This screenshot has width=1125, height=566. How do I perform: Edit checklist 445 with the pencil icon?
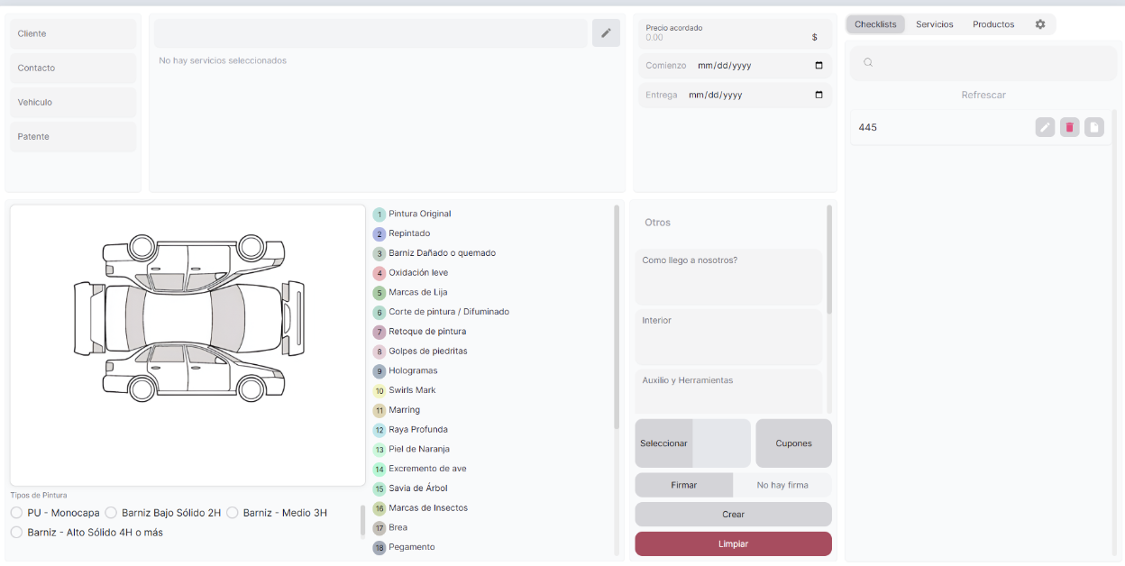pyautogui.click(x=1045, y=127)
